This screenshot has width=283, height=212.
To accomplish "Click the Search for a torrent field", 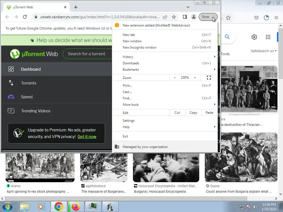I will 88,54.
